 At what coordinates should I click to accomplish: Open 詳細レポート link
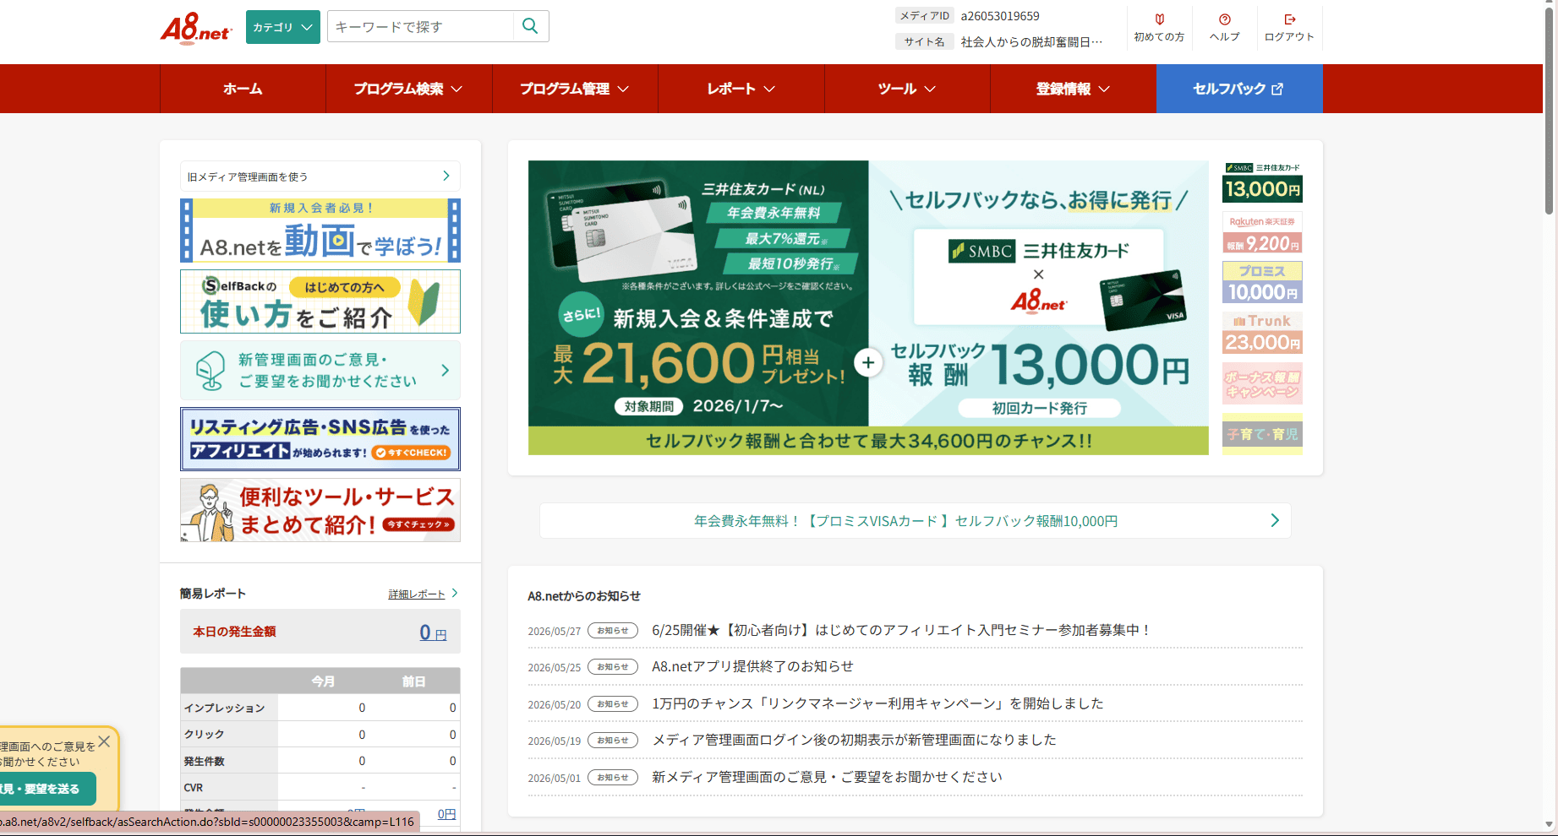point(416,594)
